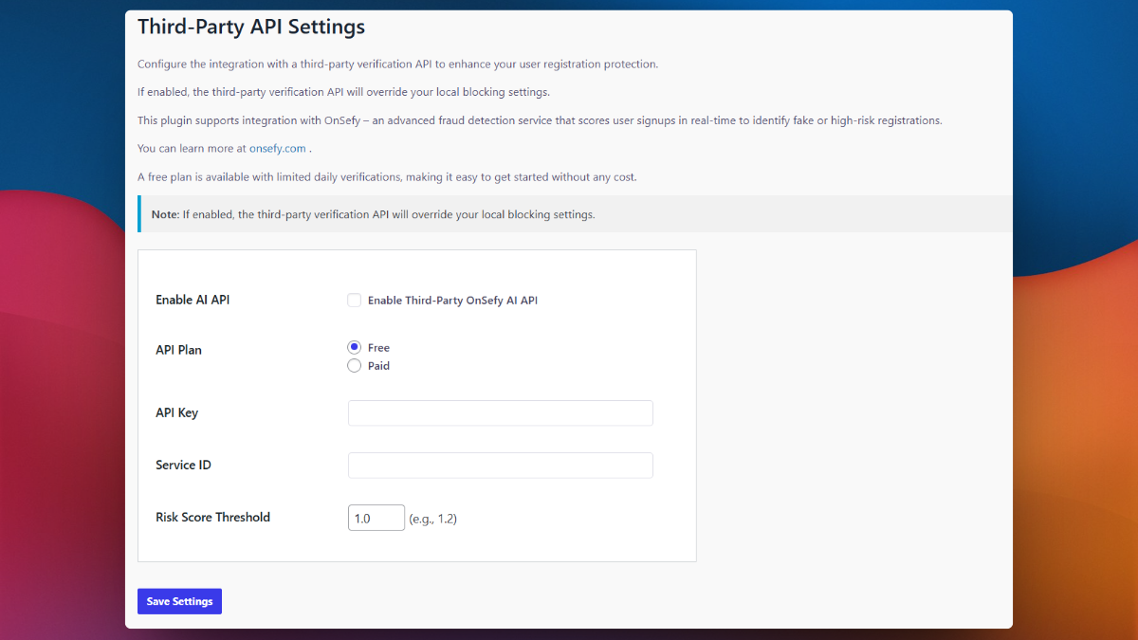This screenshot has height=640, width=1138.
Task: Enable the Third-Party OnSefy AI API checkbox
Action: pos(354,300)
